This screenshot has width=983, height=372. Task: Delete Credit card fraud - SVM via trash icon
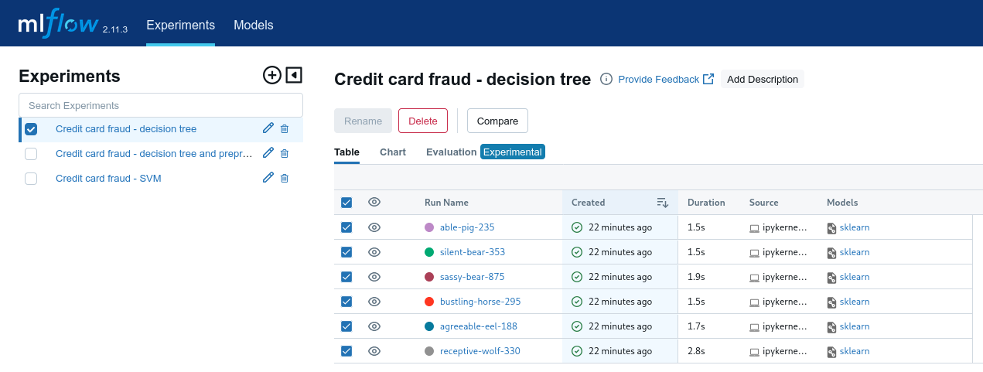(285, 179)
